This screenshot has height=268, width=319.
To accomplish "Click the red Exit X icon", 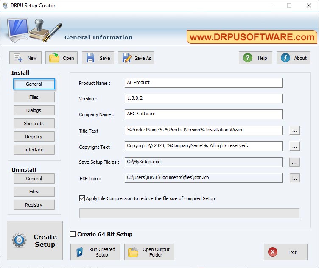I will tap(273, 252).
